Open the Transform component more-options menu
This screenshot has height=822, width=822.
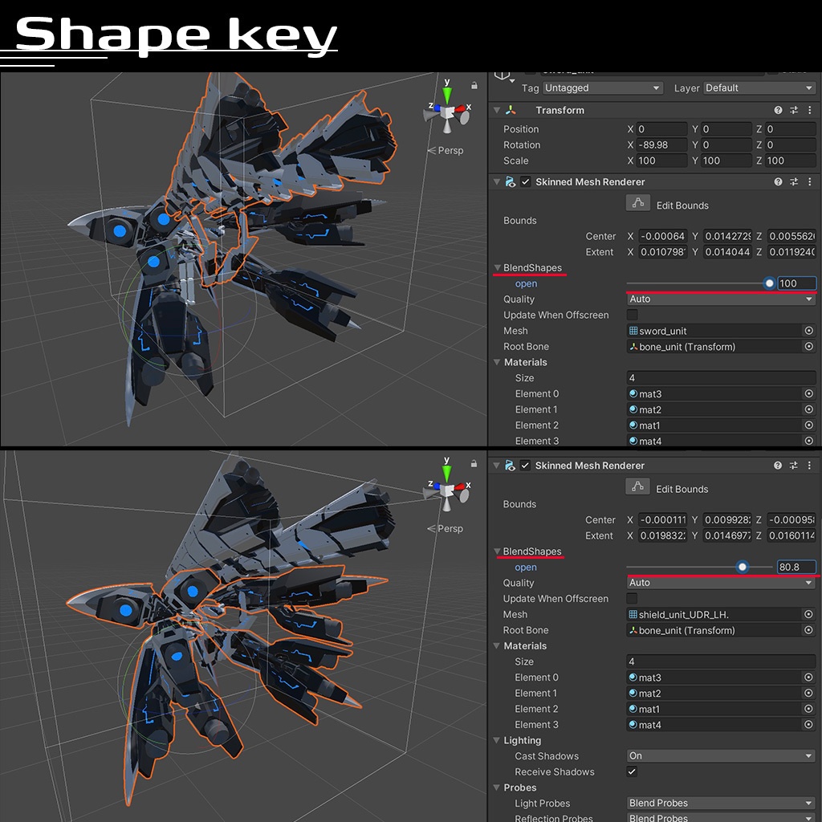click(809, 110)
